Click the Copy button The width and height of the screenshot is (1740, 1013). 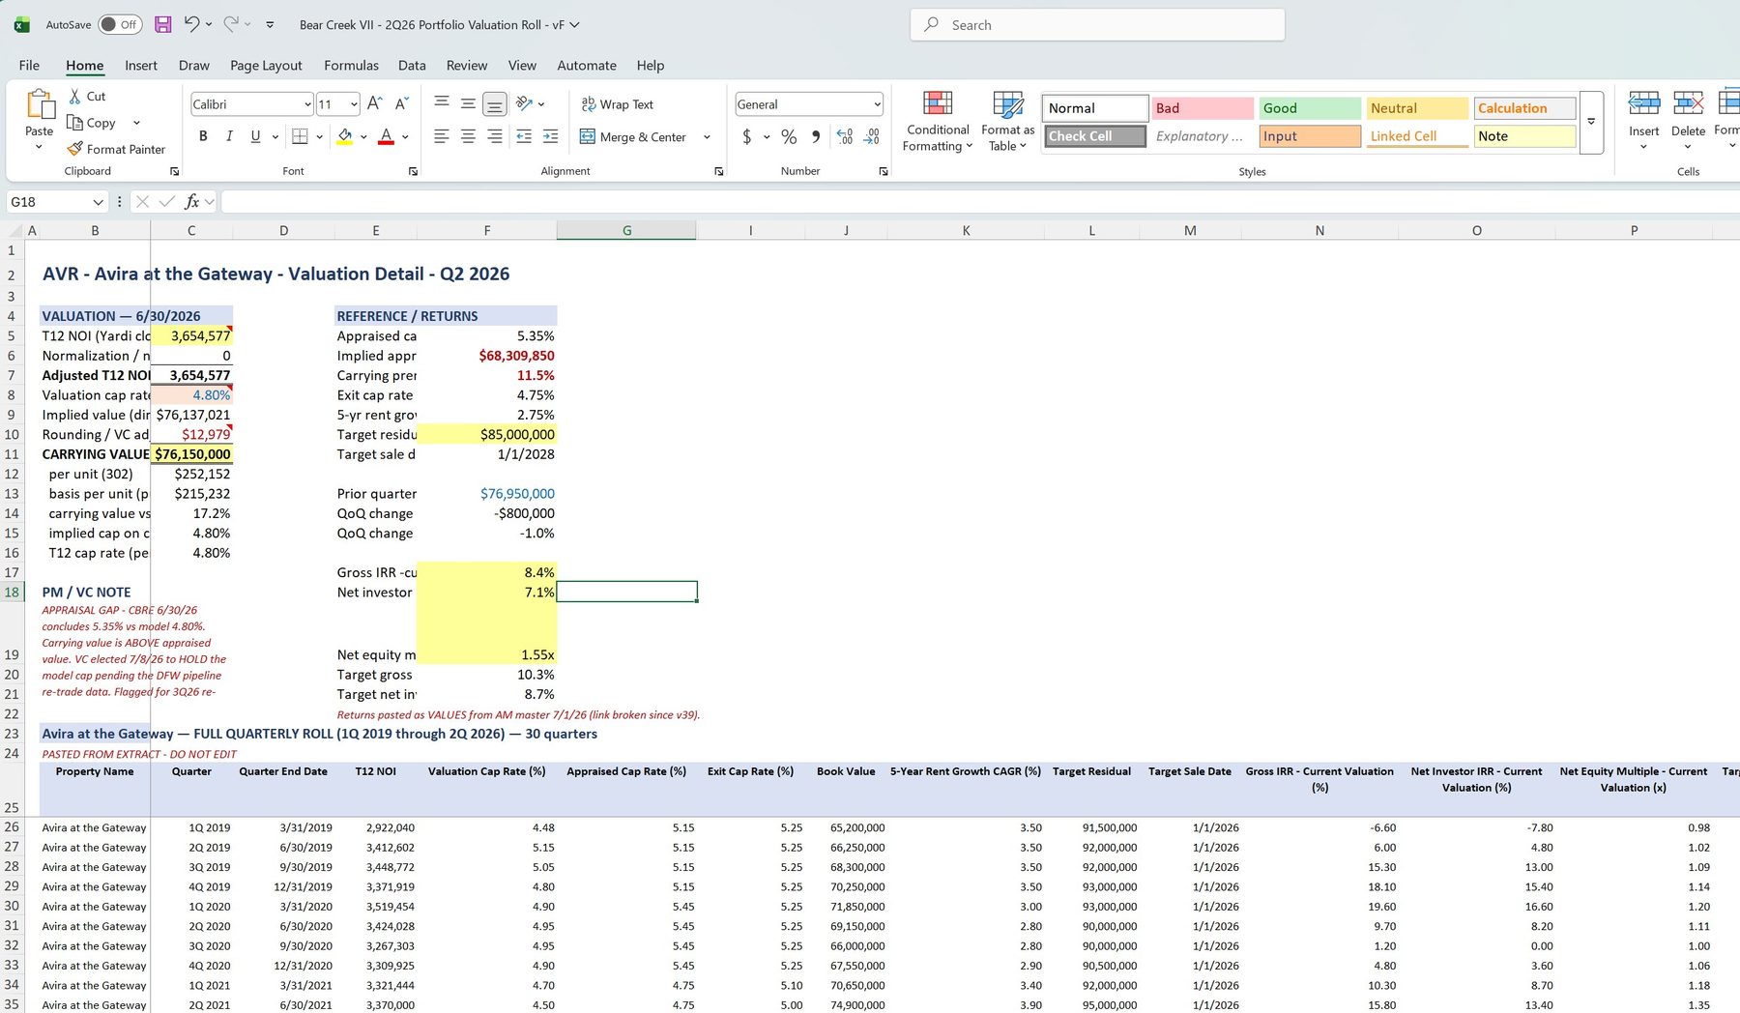[x=91, y=123]
